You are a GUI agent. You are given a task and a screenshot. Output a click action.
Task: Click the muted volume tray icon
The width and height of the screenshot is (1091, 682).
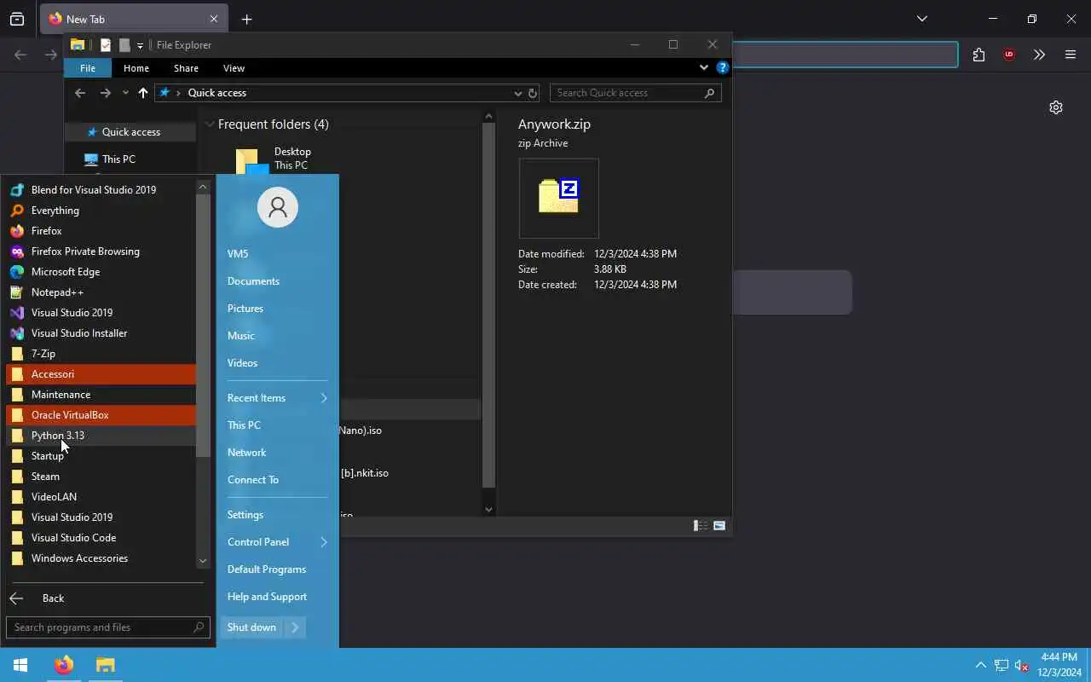1022,665
